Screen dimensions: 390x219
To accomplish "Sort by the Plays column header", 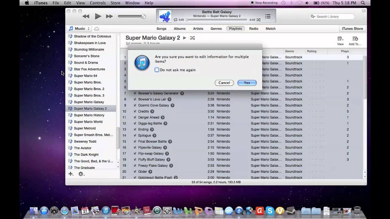I will coord(345,51).
